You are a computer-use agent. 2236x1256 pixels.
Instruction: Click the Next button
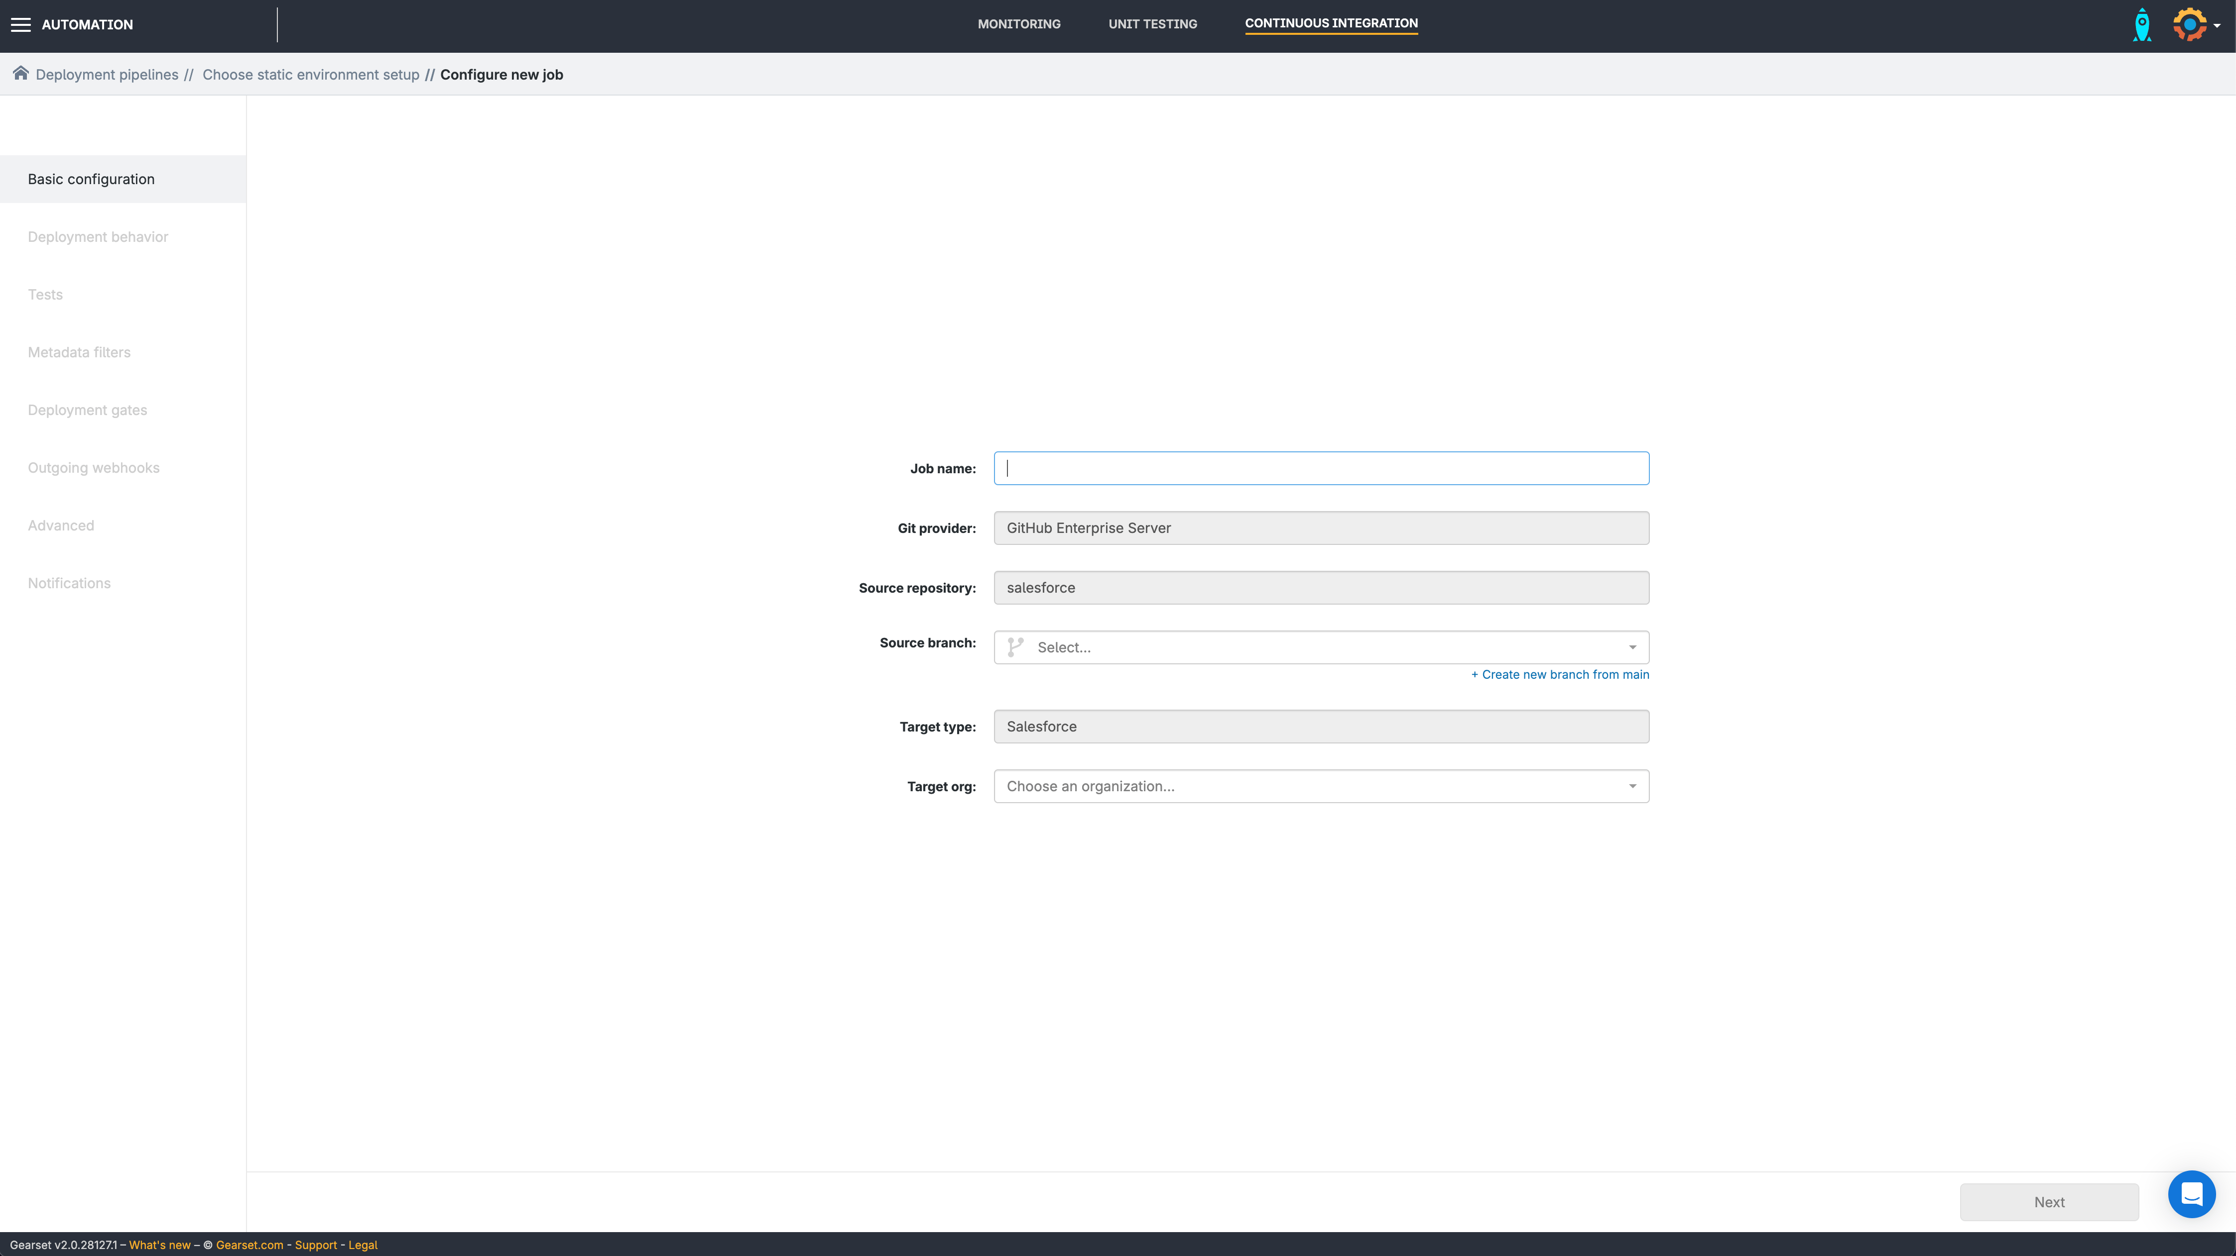tap(2049, 1201)
